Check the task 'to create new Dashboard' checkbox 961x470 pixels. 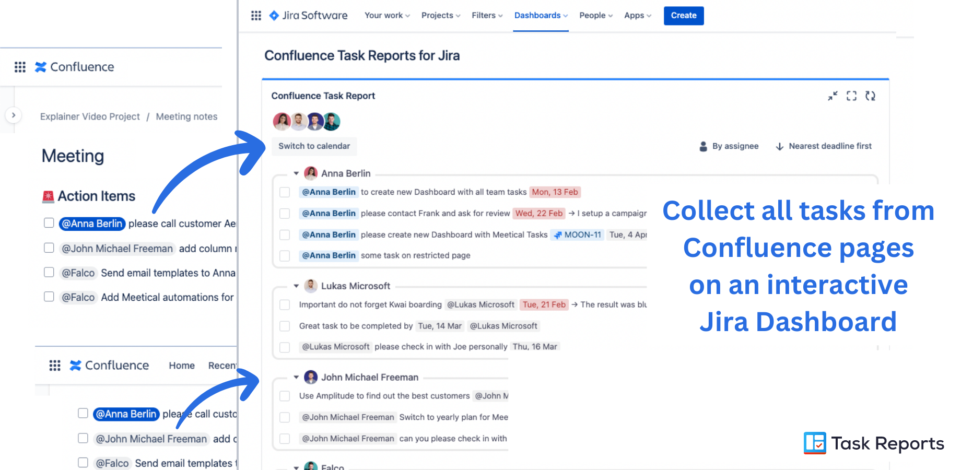tap(285, 192)
